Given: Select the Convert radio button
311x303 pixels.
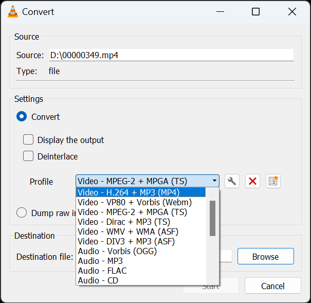Looking at the screenshot, I should [22, 116].
